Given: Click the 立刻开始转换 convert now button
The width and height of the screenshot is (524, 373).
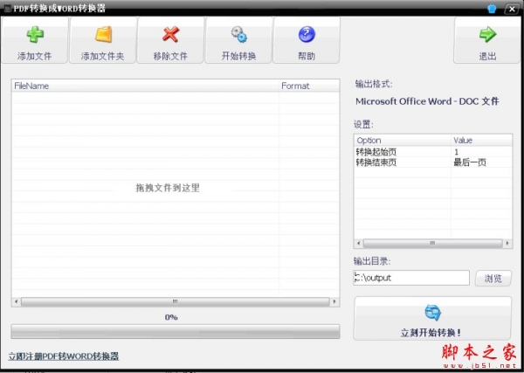Looking at the screenshot, I should (432, 319).
